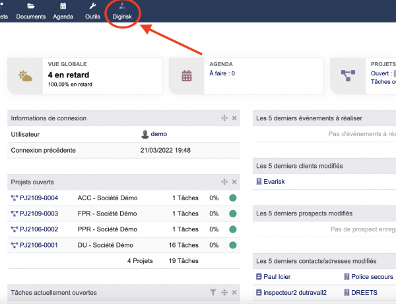Image resolution: width=396 pixels, height=304 pixels.
Task: Open the demo user profile link
Action: point(159,134)
